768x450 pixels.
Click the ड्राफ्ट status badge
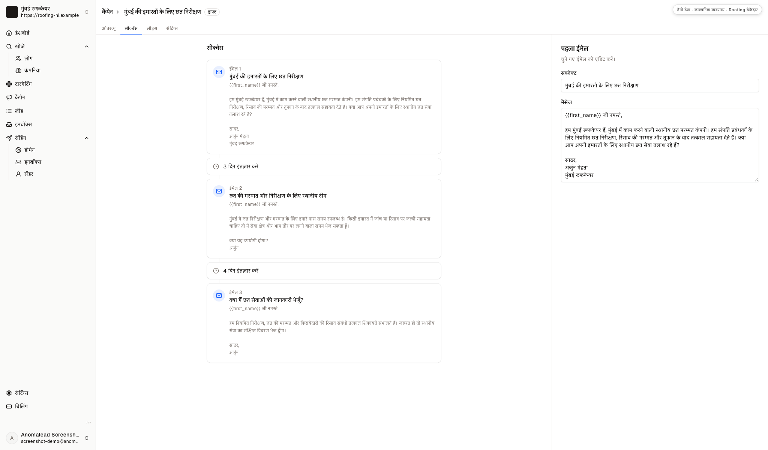[212, 12]
